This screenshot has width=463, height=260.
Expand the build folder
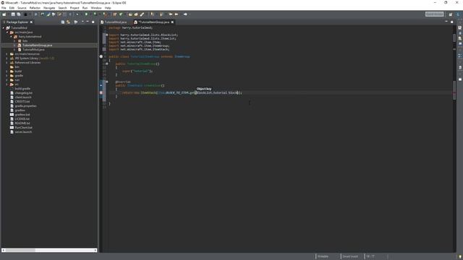(7, 71)
